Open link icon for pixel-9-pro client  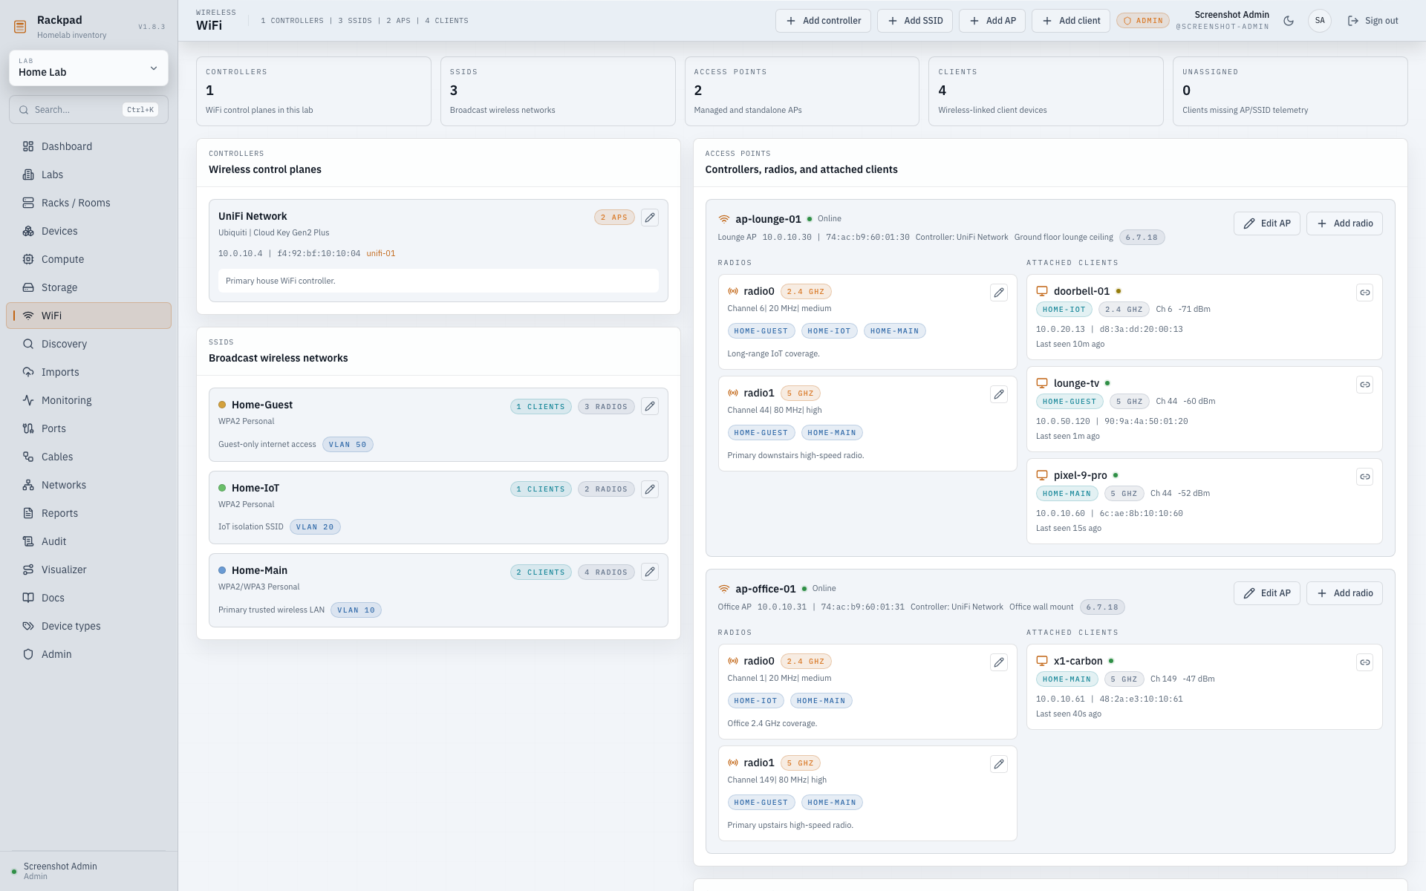click(x=1364, y=477)
